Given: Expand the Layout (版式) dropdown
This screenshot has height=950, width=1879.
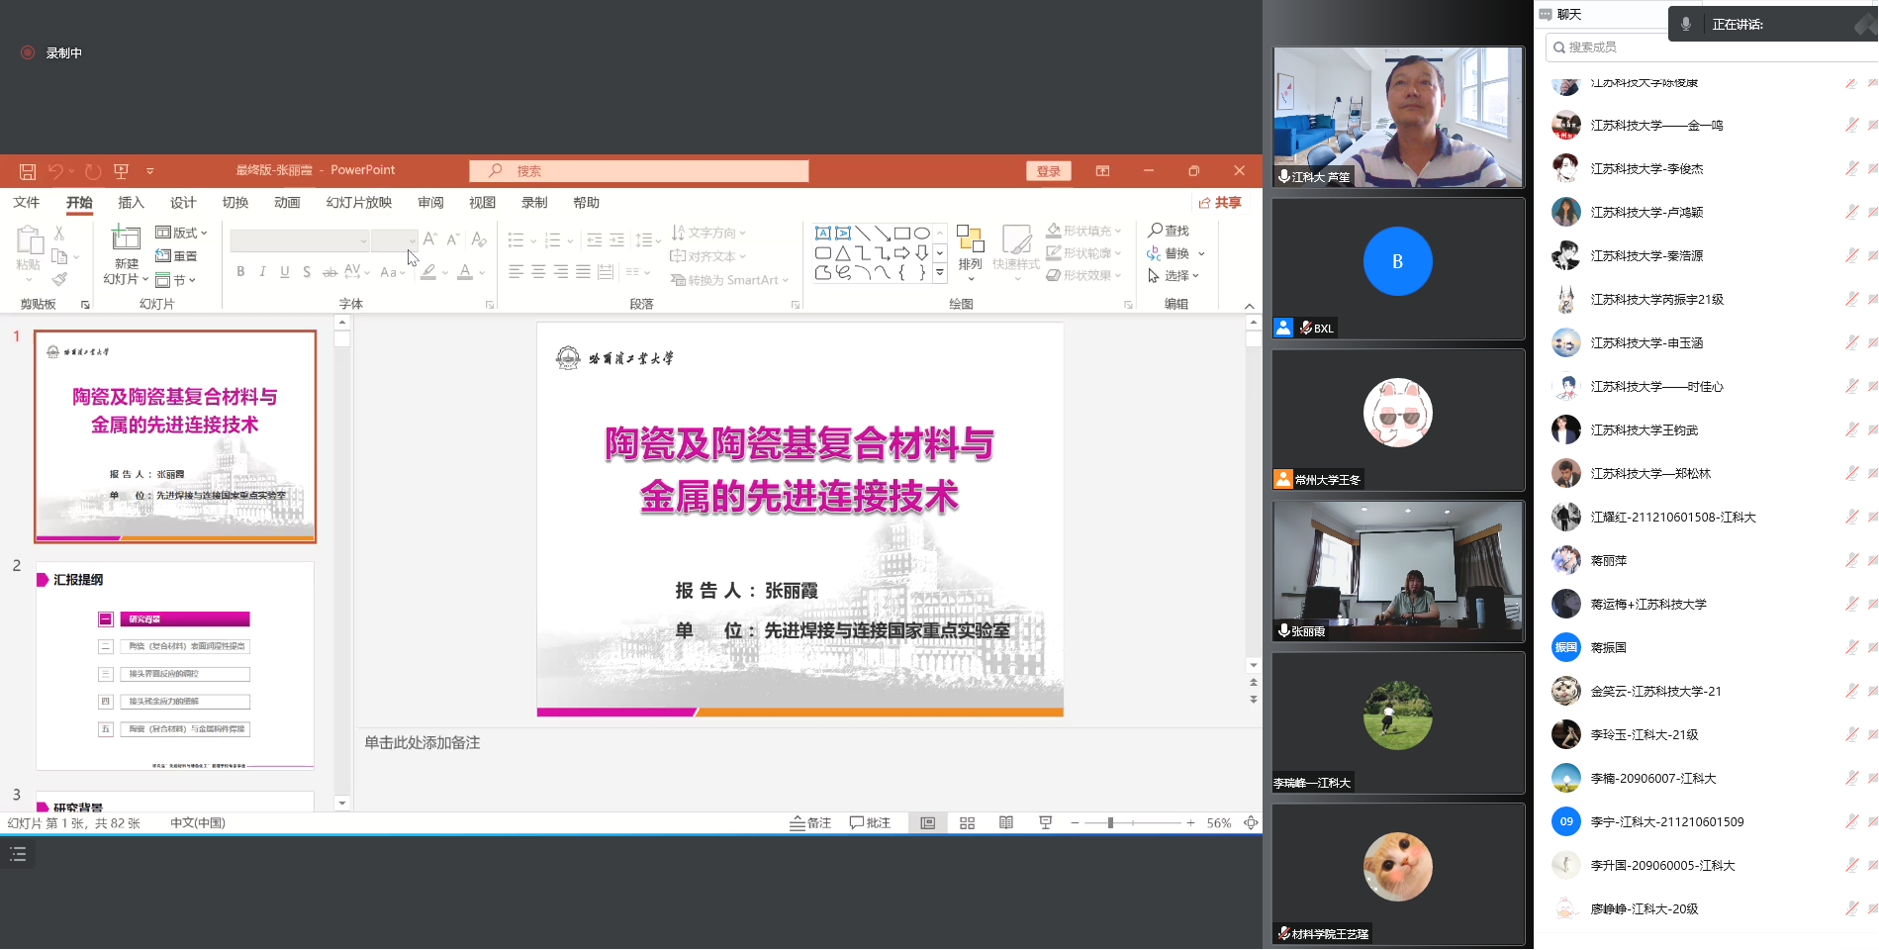Looking at the screenshot, I should click(182, 233).
